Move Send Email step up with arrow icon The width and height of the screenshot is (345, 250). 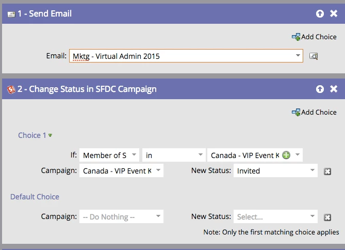(320, 13)
